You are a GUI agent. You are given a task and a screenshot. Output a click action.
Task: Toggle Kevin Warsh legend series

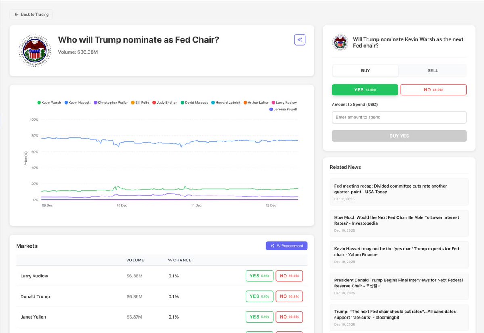click(49, 103)
